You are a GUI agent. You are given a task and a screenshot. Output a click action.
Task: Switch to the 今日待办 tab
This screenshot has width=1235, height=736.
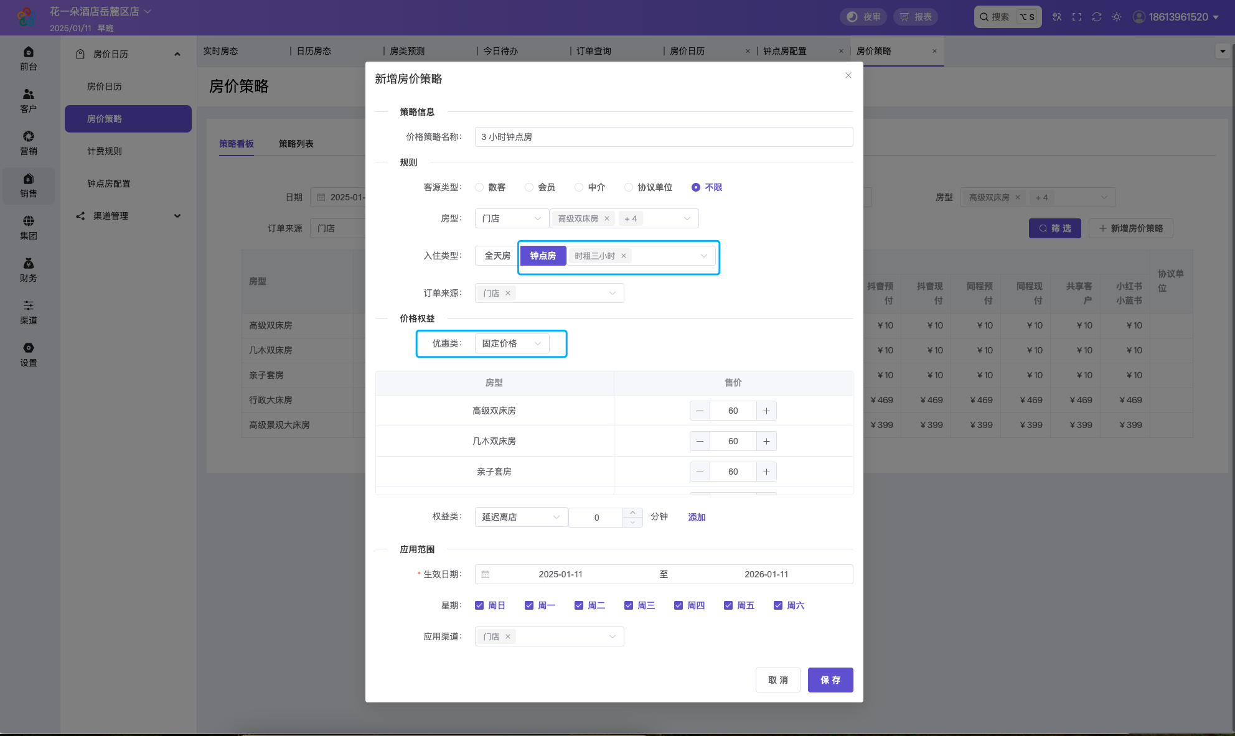pos(500,51)
